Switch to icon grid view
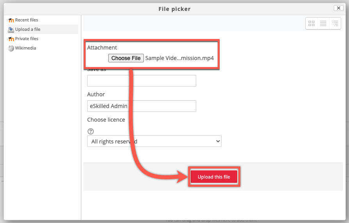This screenshot has height=223, width=349. [x=311, y=23]
